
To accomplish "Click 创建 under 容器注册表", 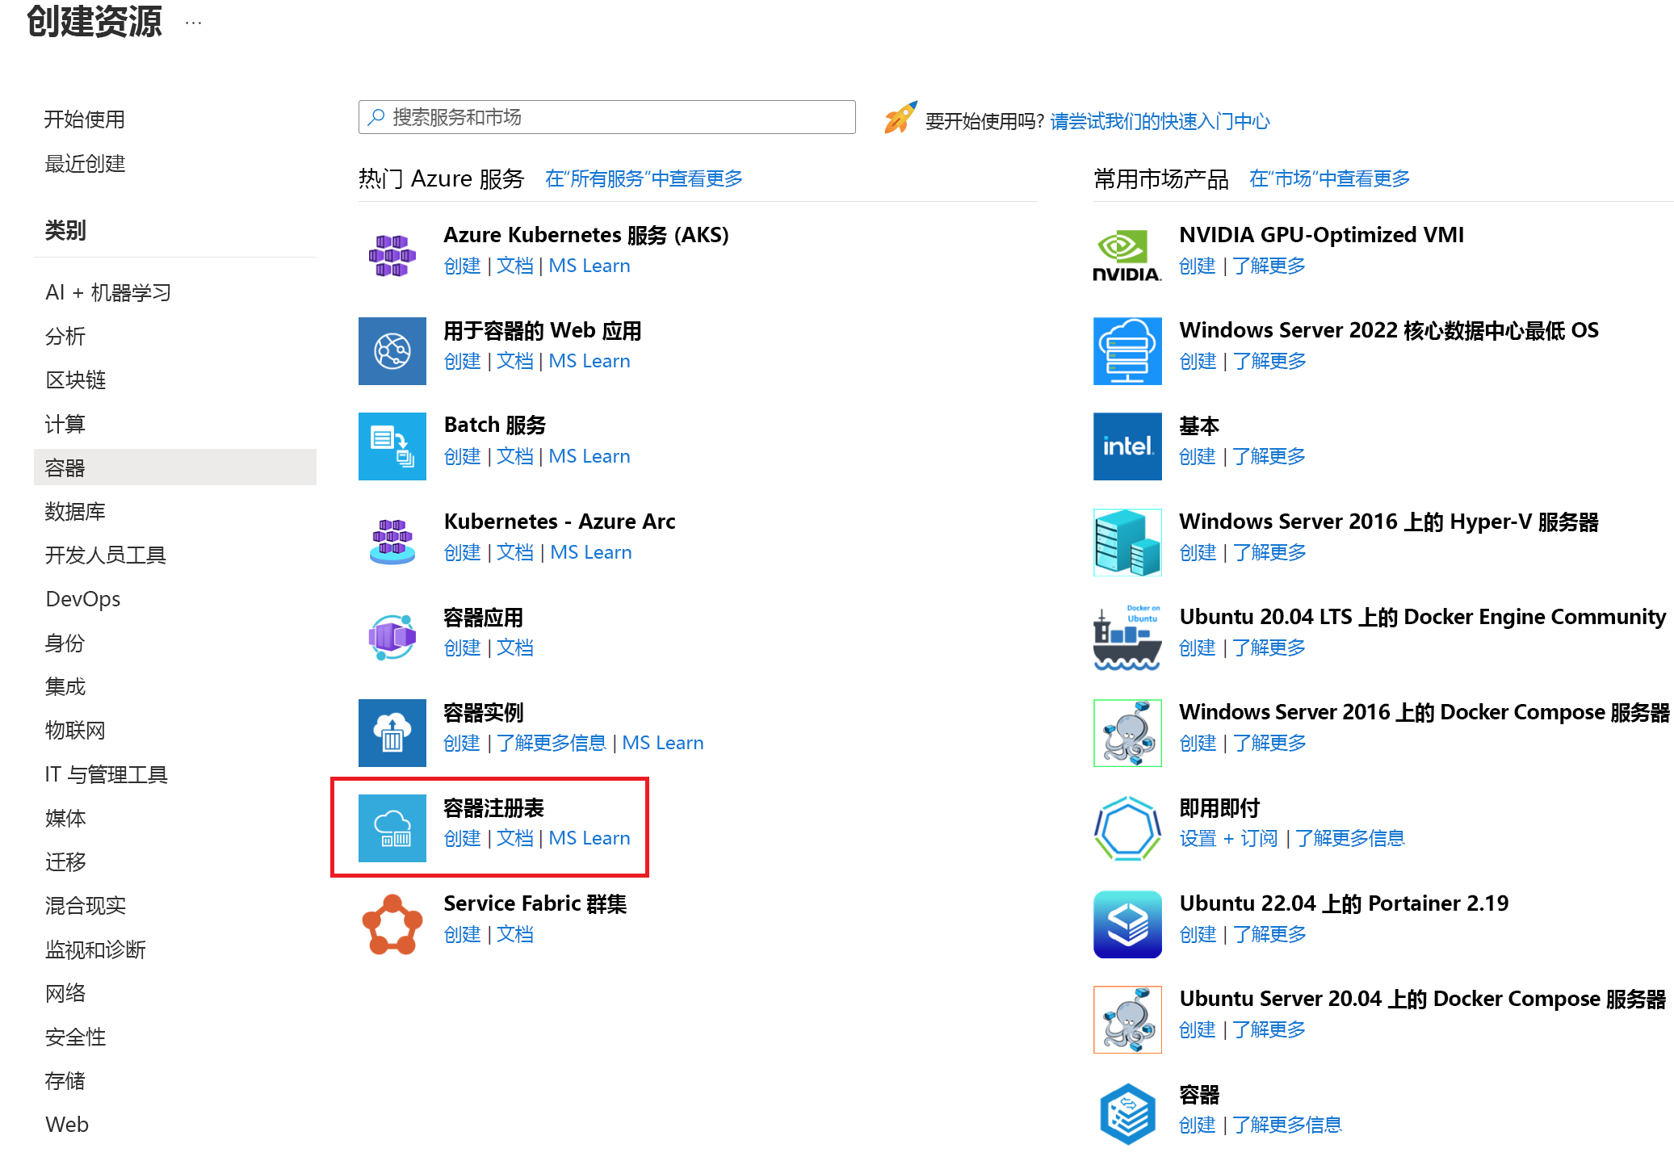I will [x=462, y=838].
